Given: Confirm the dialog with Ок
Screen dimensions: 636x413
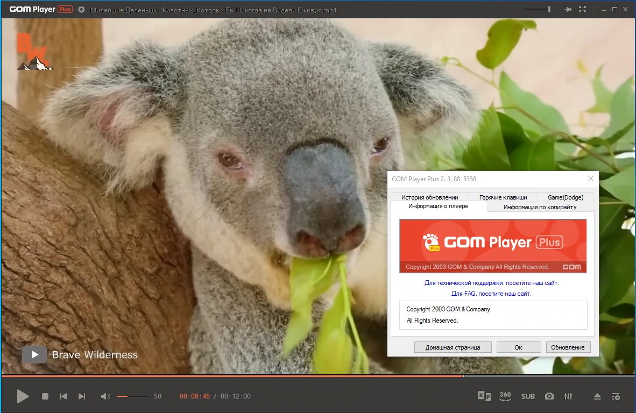Looking at the screenshot, I should (518, 347).
